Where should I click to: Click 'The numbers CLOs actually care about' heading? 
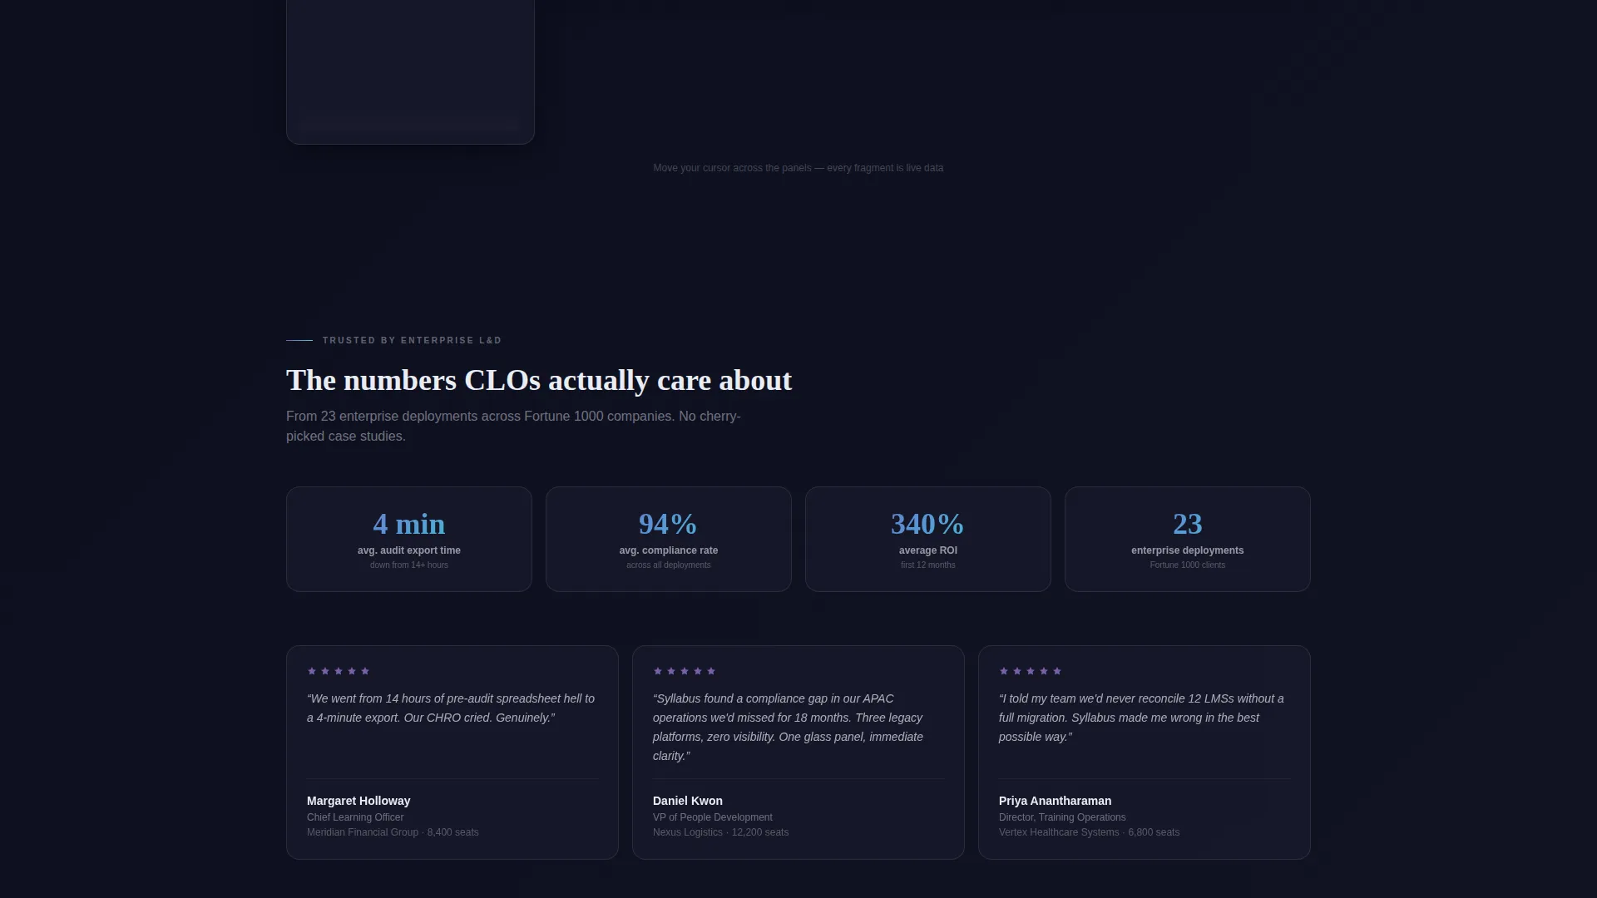point(539,380)
